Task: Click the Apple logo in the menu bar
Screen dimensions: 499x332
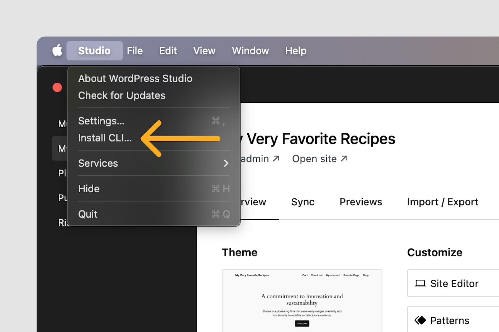Action: tap(57, 50)
